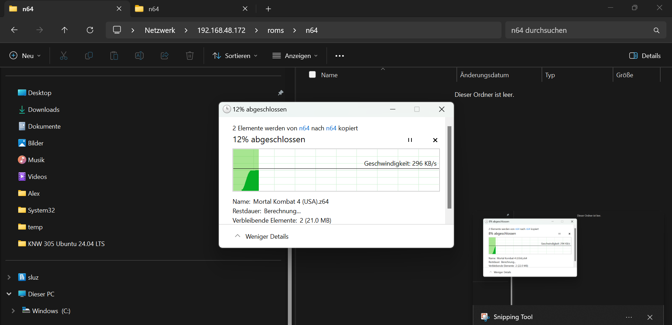Toggle the Details pane button

point(645,56)
